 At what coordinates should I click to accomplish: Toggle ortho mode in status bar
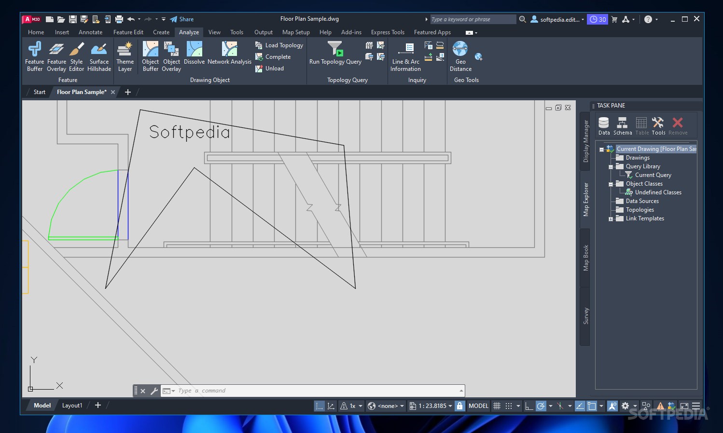(529, 406)
